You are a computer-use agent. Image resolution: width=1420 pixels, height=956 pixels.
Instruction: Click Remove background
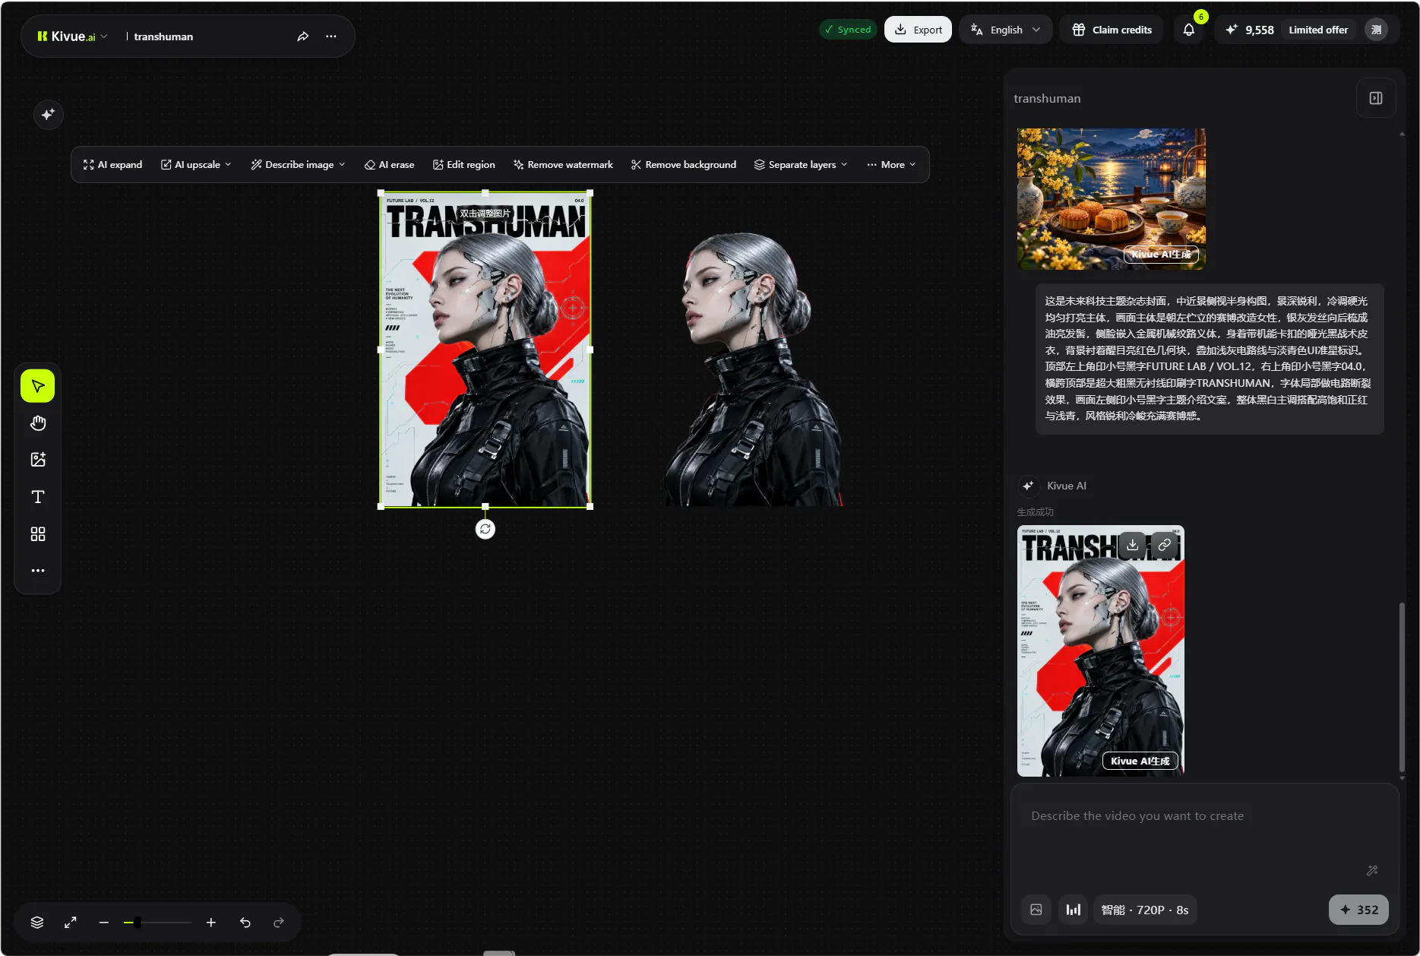684,165
